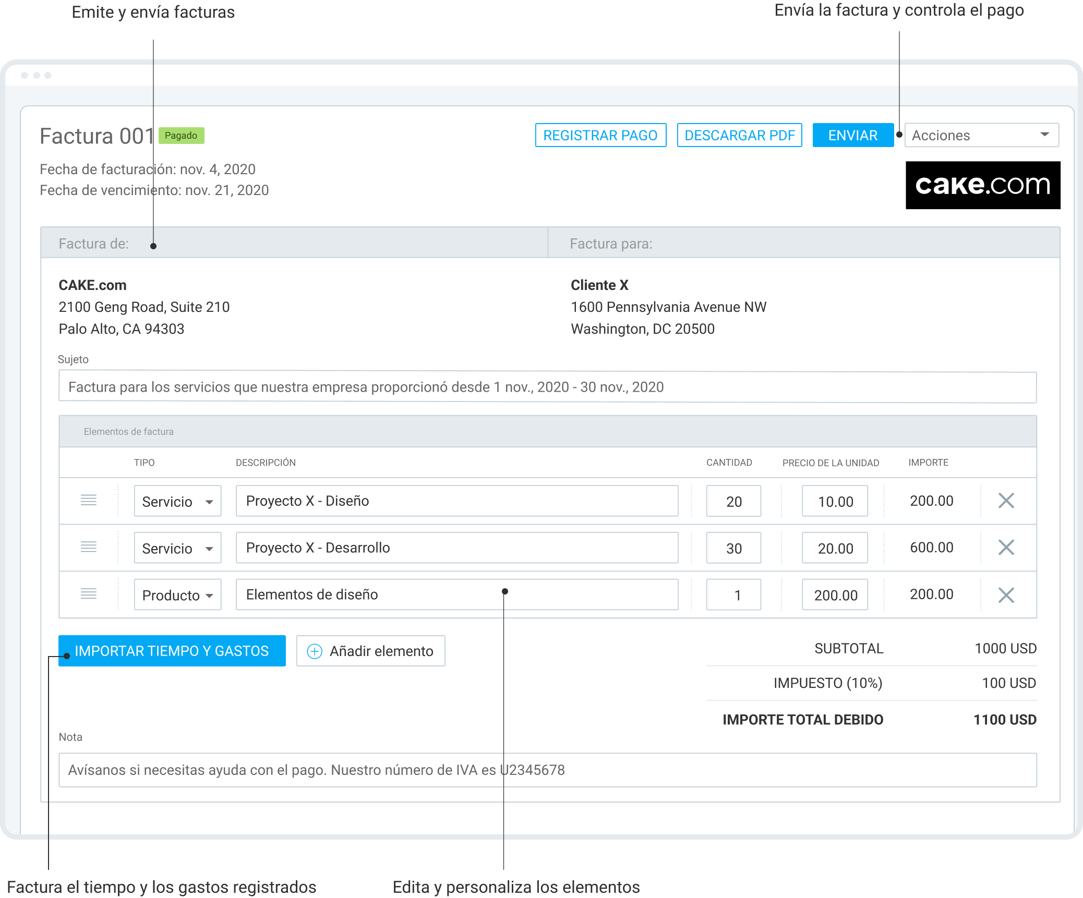Click the DESCRIPCIÓN column header

point(266,463)
